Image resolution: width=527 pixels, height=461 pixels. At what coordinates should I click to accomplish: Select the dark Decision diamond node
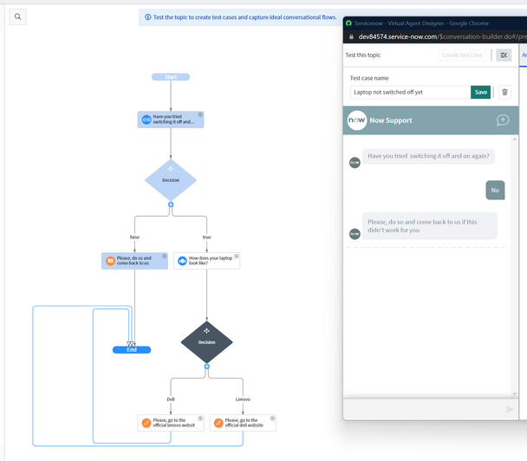click(206, 342)
